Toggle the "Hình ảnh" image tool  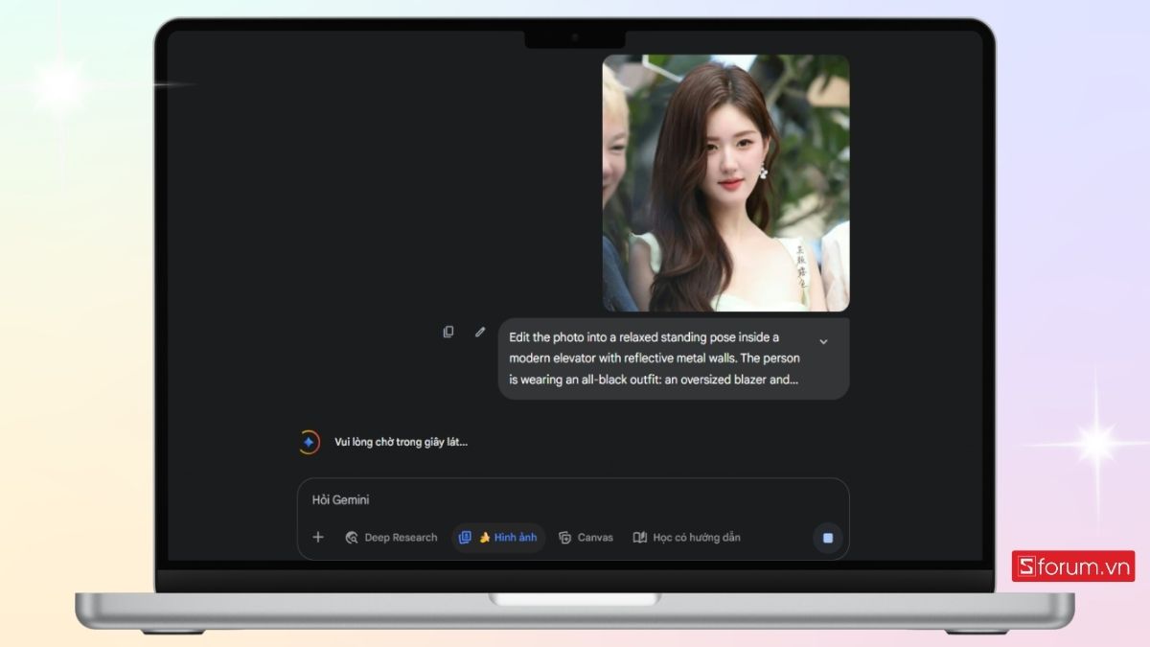point(498,538)
